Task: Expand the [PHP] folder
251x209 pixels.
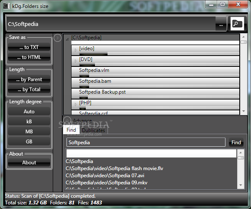Action: click(x=76, y=104)
